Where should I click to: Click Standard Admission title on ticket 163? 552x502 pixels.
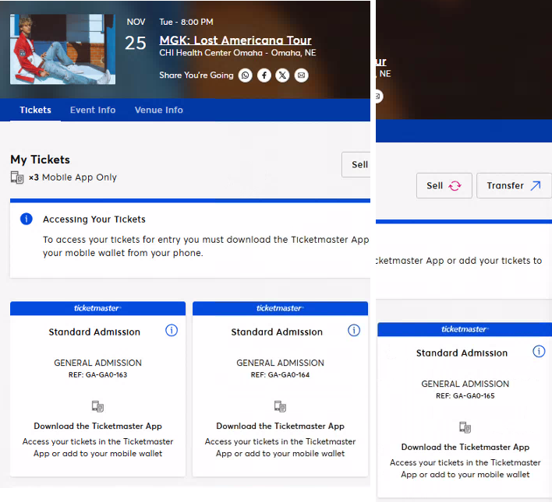coord(94,332)
